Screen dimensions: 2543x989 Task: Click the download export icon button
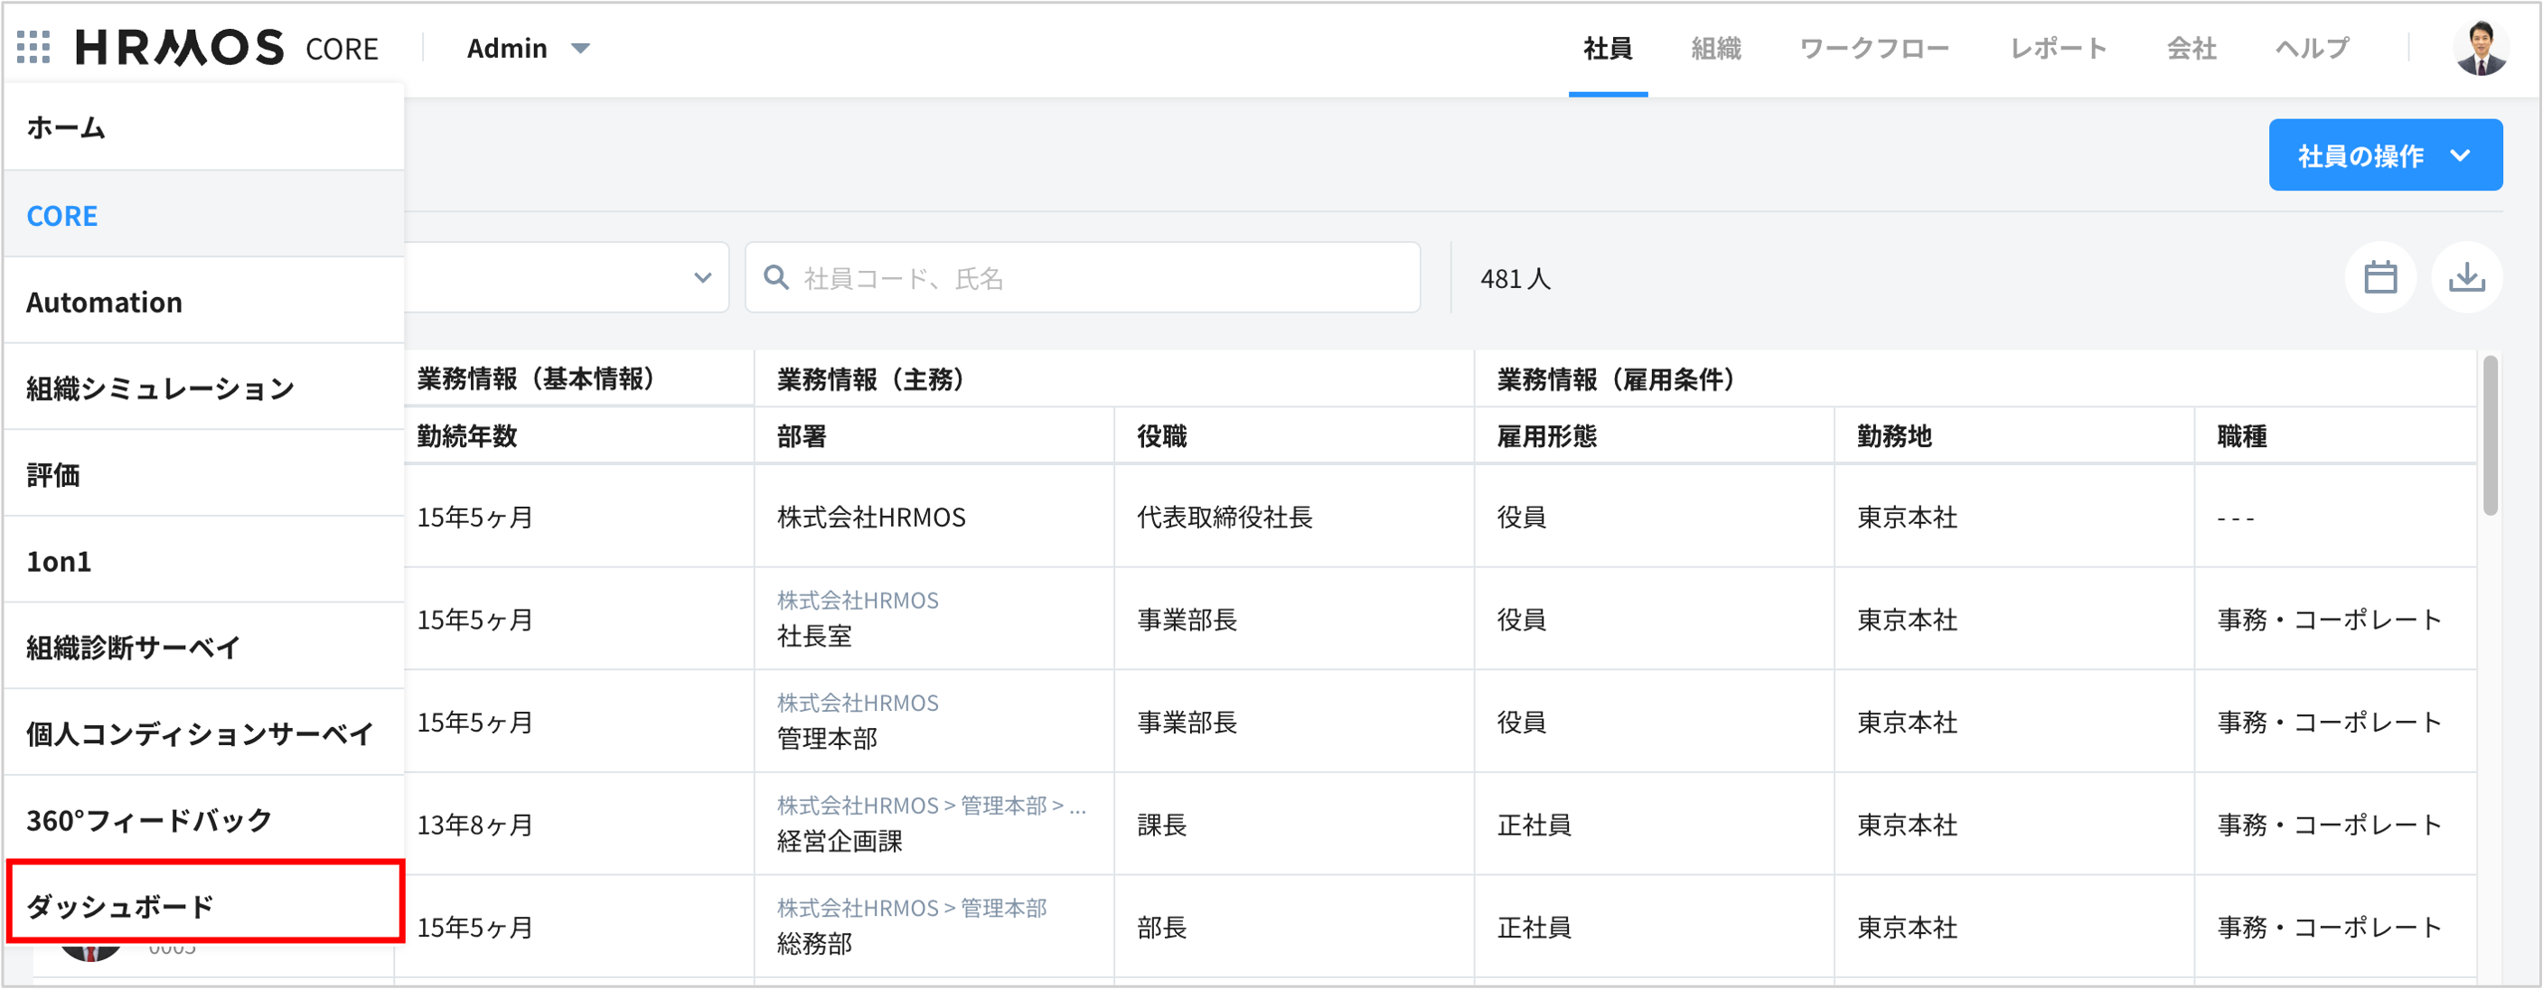[2466, 278]
